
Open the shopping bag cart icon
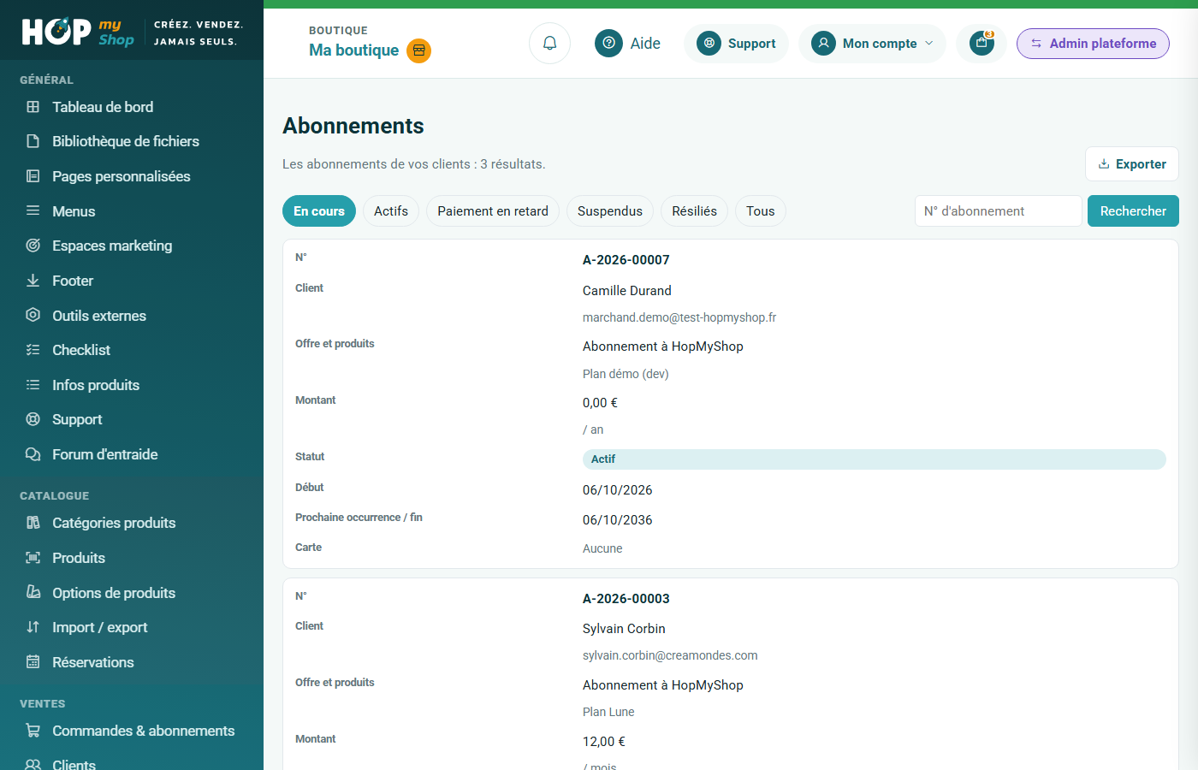coord(982,44)
